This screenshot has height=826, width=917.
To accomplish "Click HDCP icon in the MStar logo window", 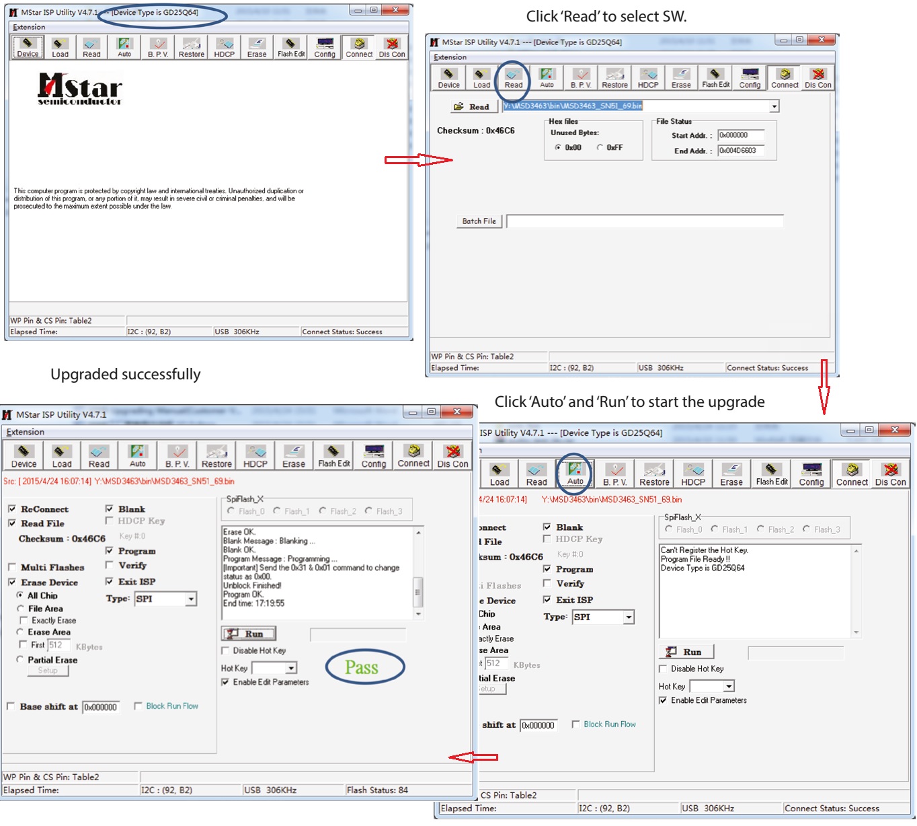I will coord(224,47).
